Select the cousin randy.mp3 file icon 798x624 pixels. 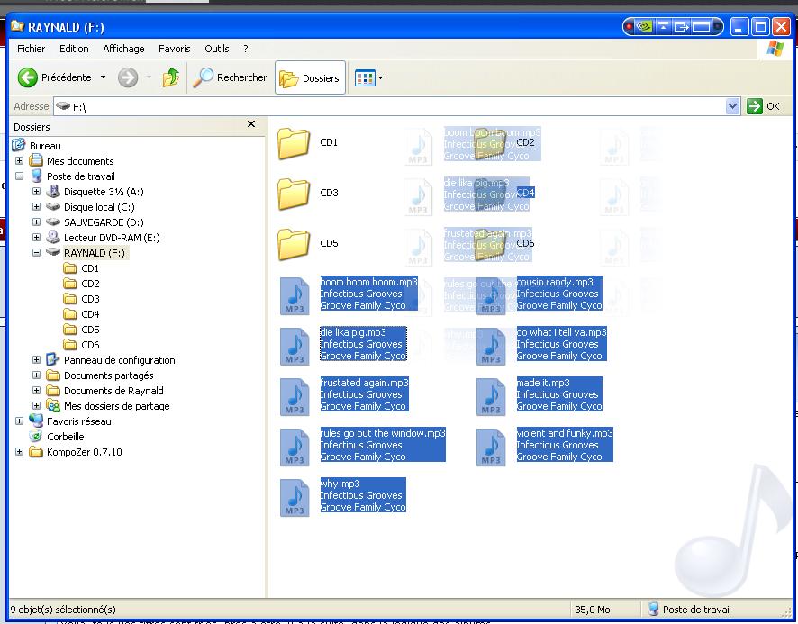pyautogui.click(x=491, y=295)
